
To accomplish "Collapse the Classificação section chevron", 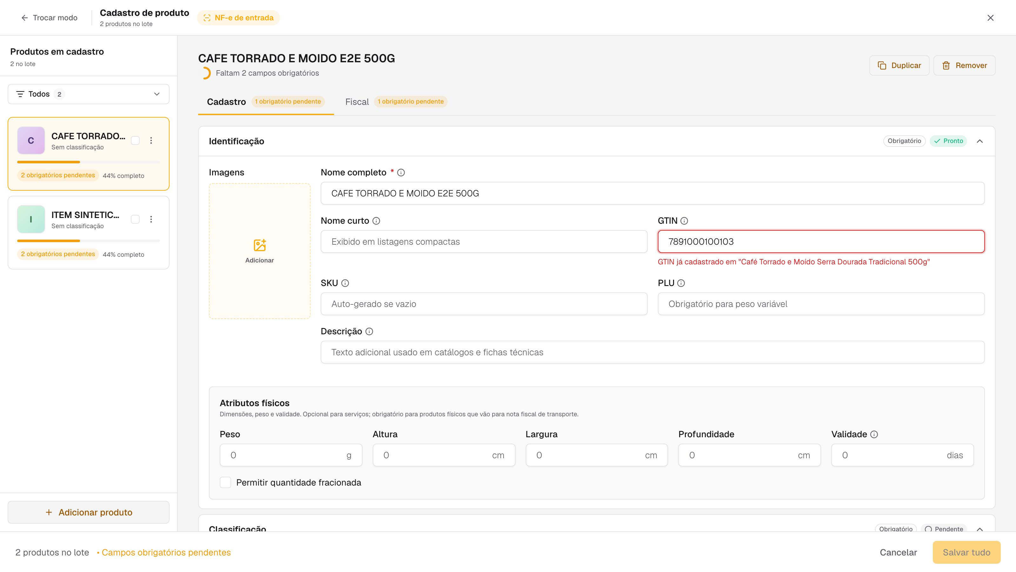I will click(980, 529).
